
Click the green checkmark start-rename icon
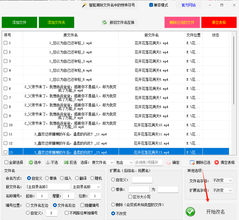tap(190, 212)
